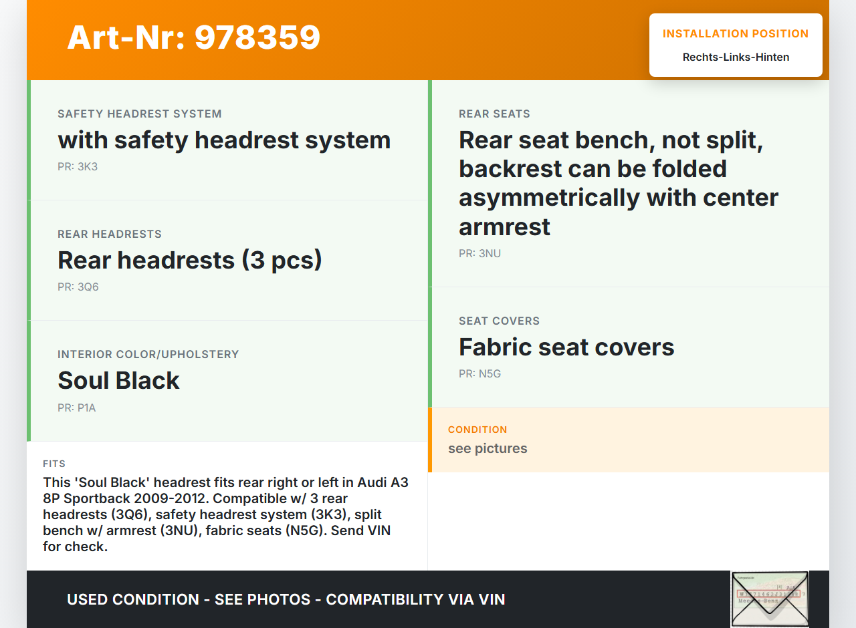Image resolution: width=856 pixels, height=628 pixels.
Task: Select 'Rear headrests (3 pcs)' value
Action: coord(190,261)
